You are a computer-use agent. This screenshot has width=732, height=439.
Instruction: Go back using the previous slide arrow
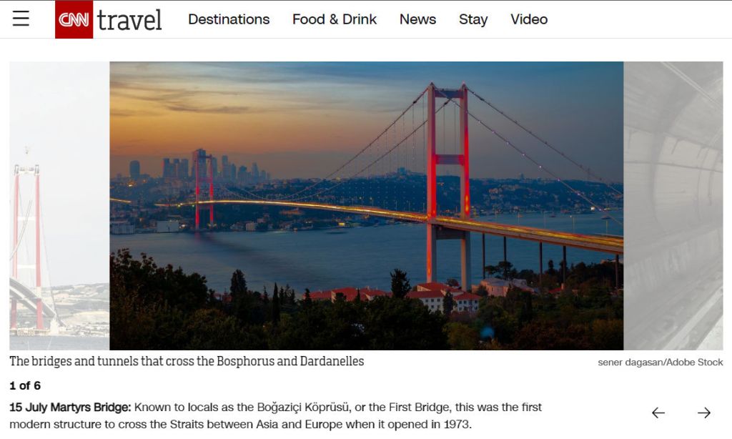658,413
